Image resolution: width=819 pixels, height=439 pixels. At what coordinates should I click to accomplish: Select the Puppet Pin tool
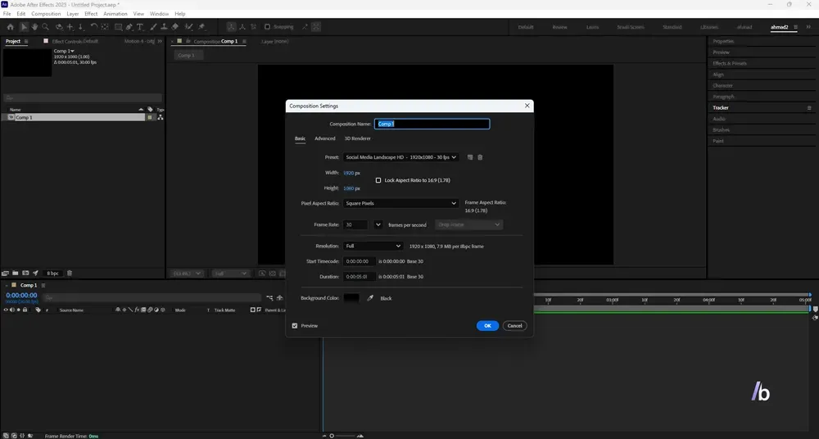pos(201,27)
